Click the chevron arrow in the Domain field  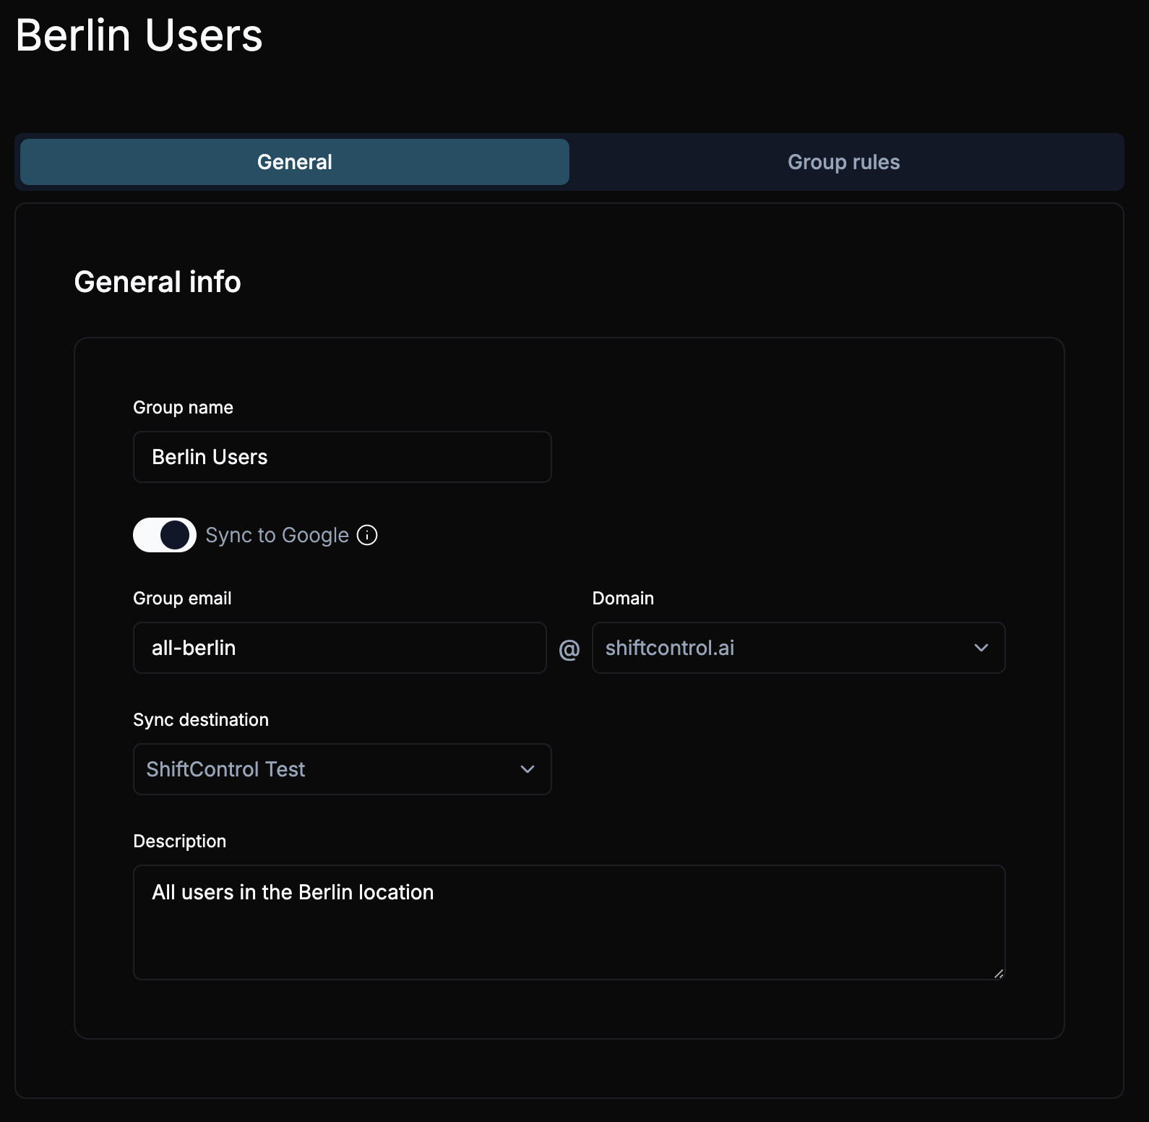tap(981, 648)
